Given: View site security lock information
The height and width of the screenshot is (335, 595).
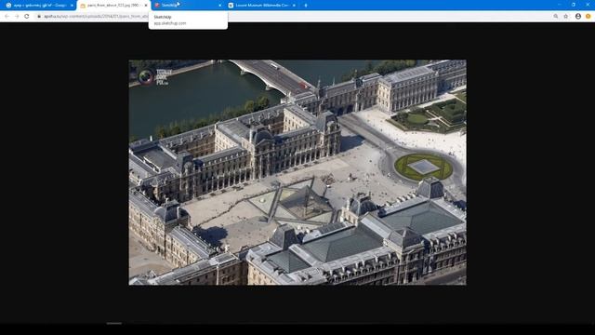Looking at the screenshot, I should 39,17.
